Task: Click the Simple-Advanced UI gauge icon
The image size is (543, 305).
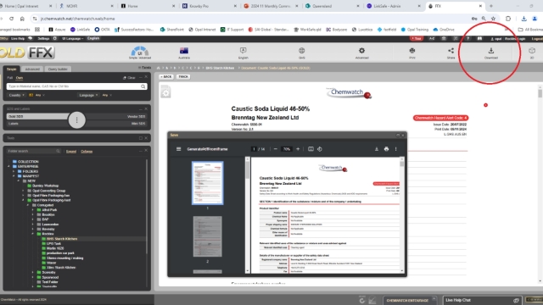Action: coord(139,51)
